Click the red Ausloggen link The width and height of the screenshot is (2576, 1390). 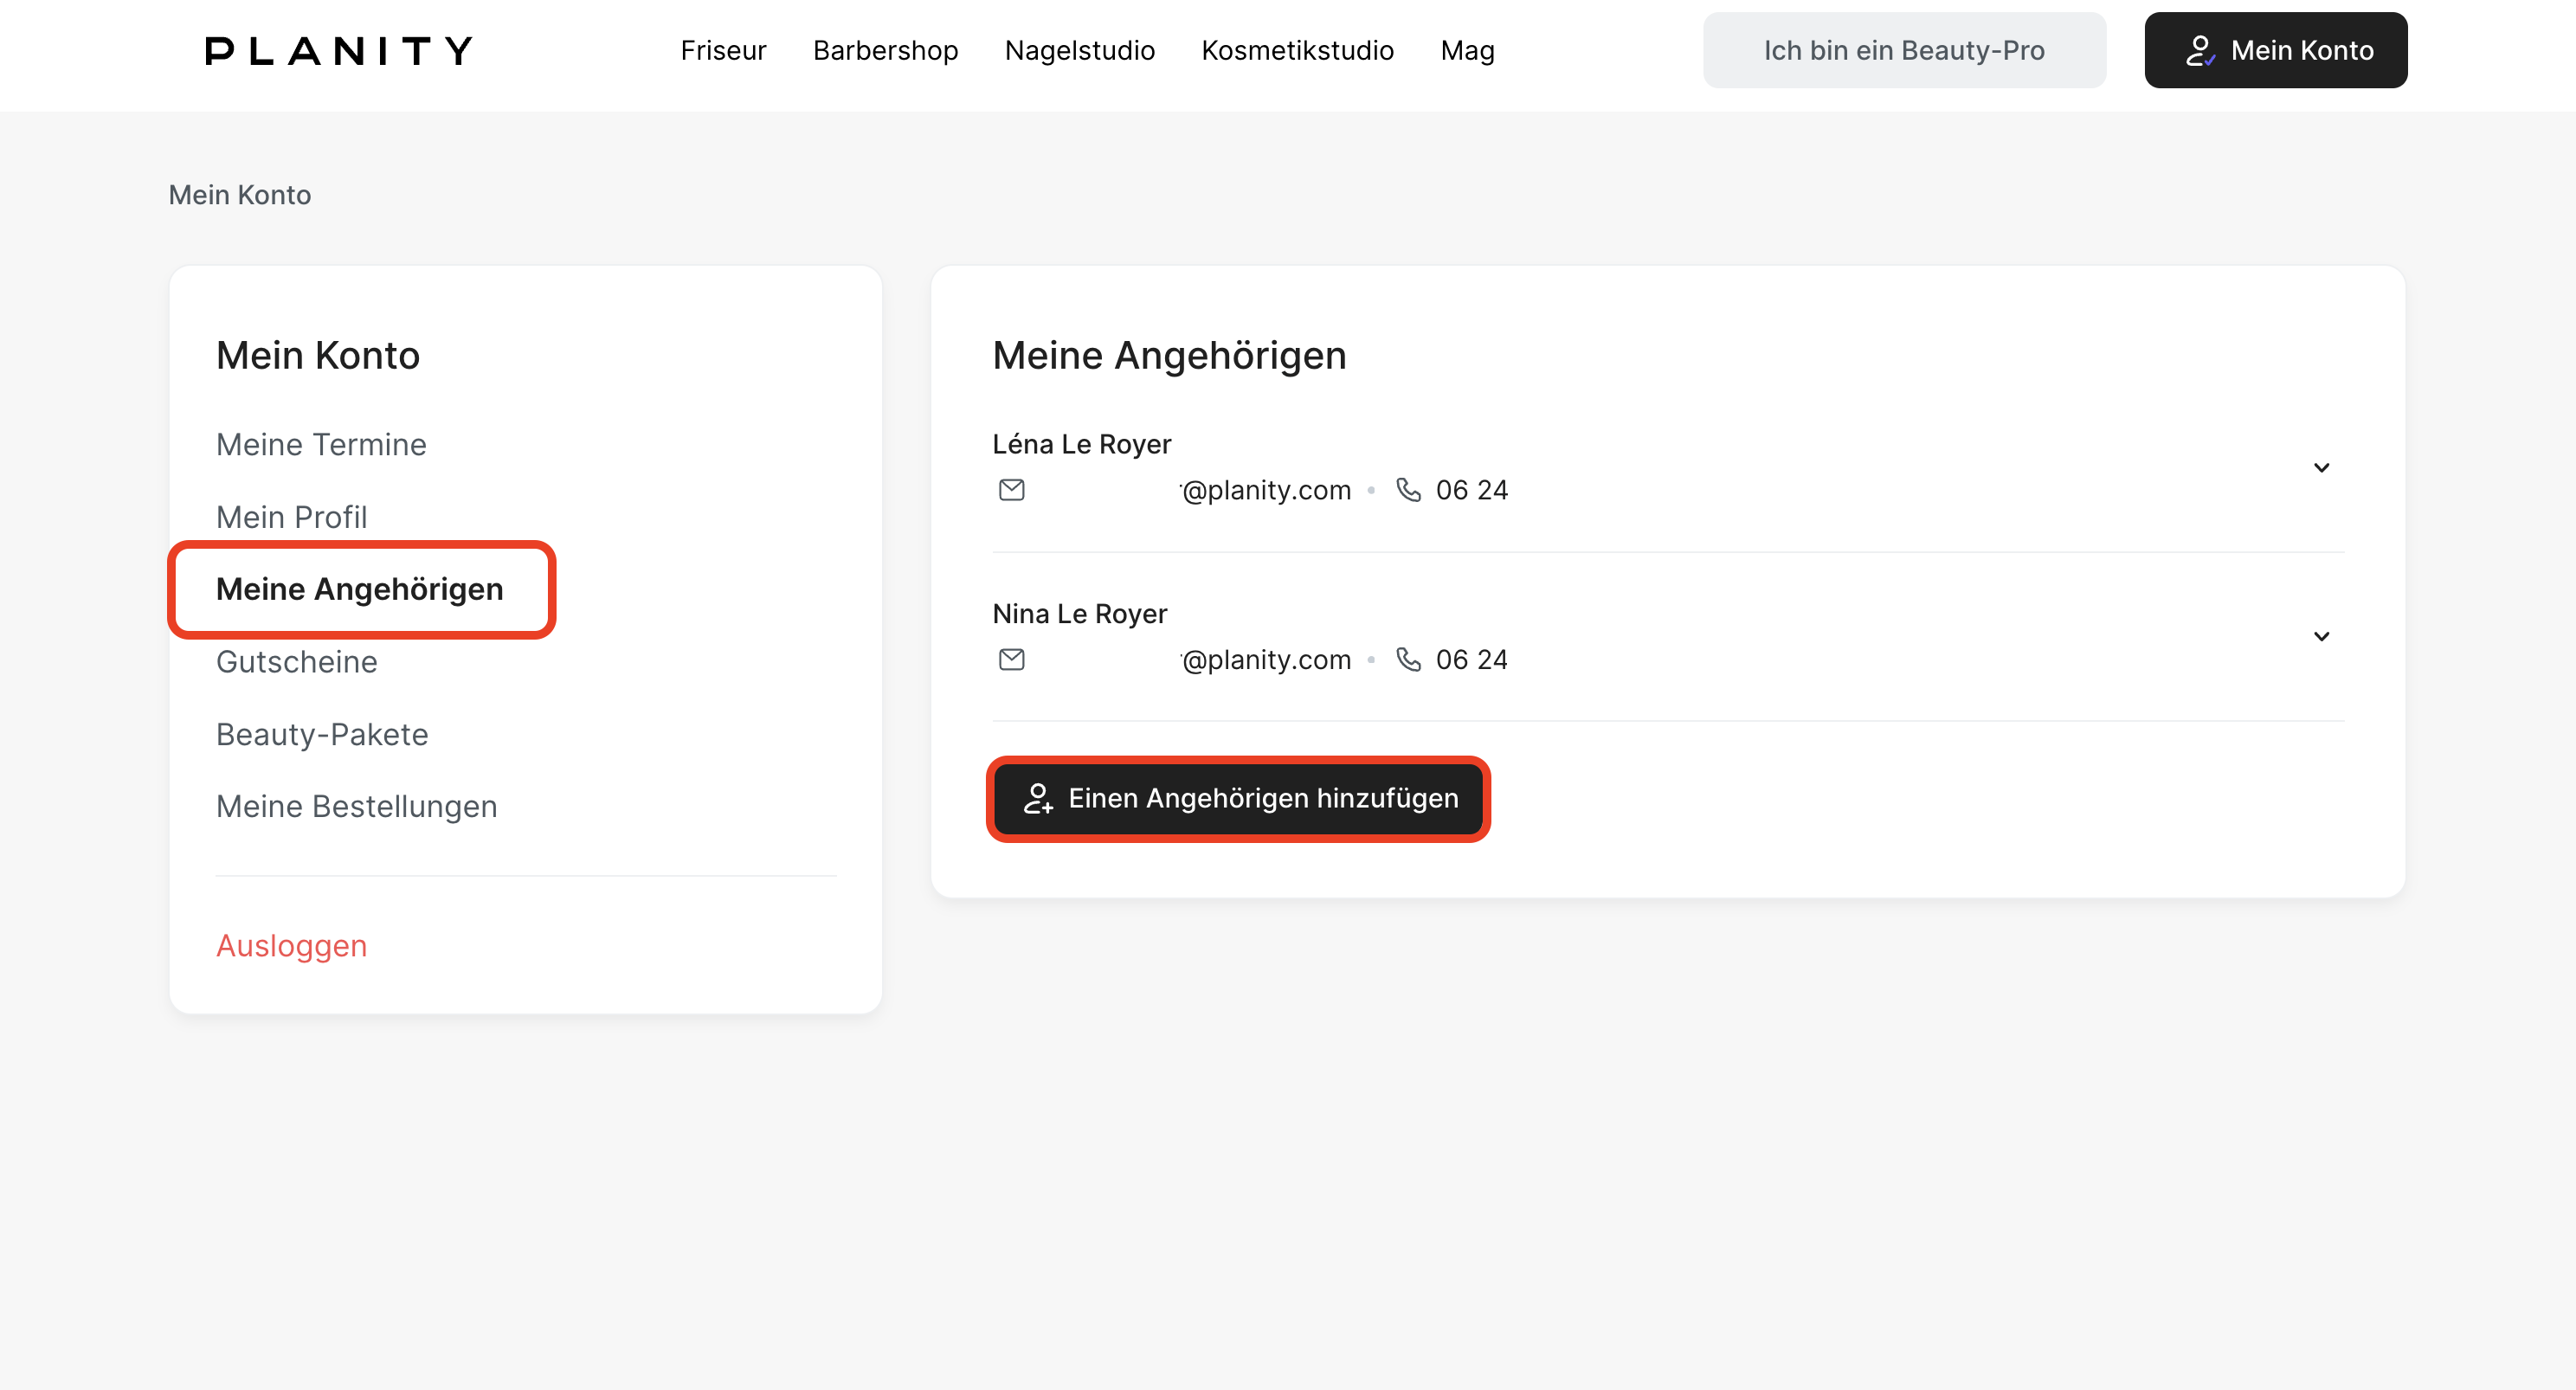[291, 945]
